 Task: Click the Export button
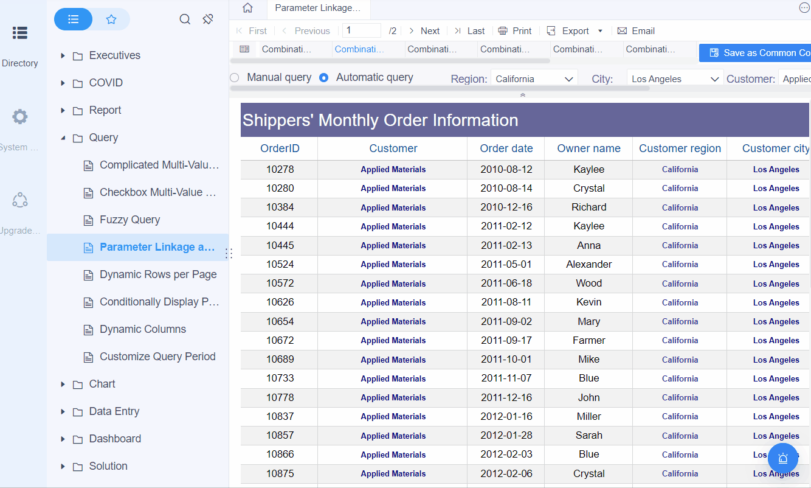tap(568, 31)
